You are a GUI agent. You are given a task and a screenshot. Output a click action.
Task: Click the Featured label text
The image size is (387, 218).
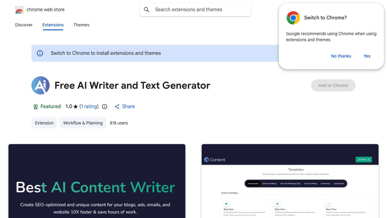tap(50, 107)
